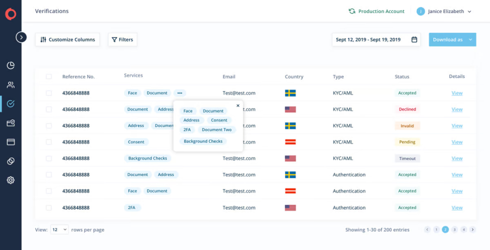490x250 pixels.
Task: Select the verifications checkmark sidebar icon
Action: pos(10,104)
